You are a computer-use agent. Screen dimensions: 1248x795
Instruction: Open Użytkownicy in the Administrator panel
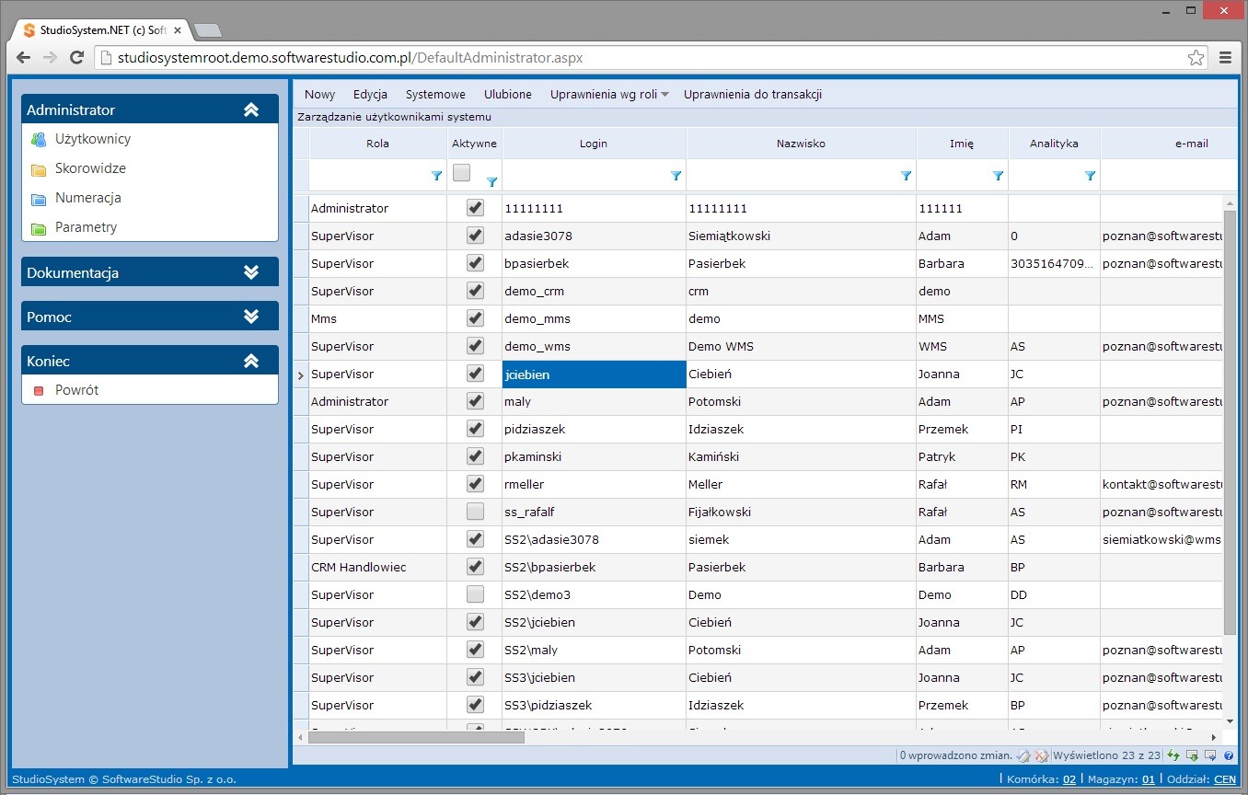click(92, 139)
